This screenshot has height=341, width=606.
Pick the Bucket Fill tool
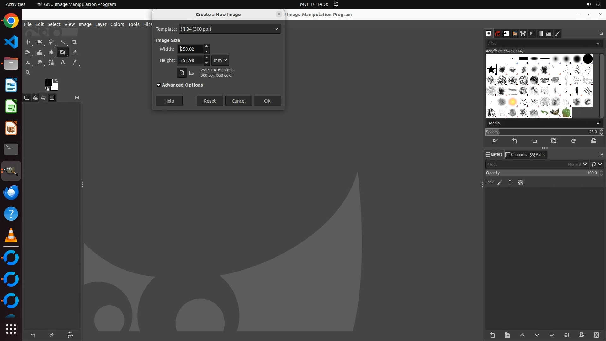pos(51,52)
